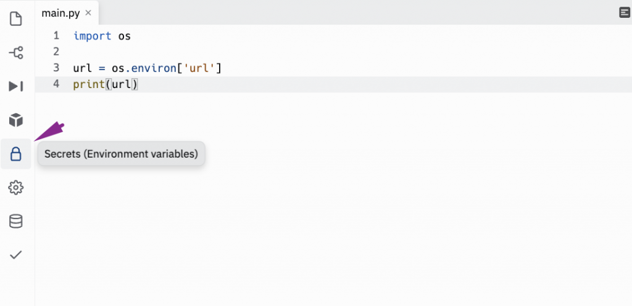
Task: Open the Settings gear icon
Action: point(16,187)
